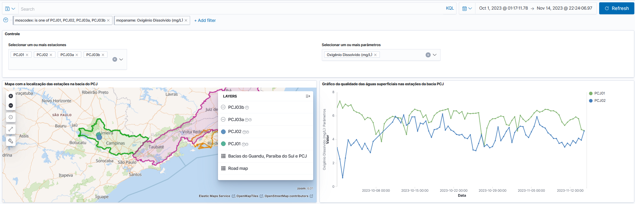Click the map expand arrows icon
Screen dimensions: 635x204
[11, 129]
